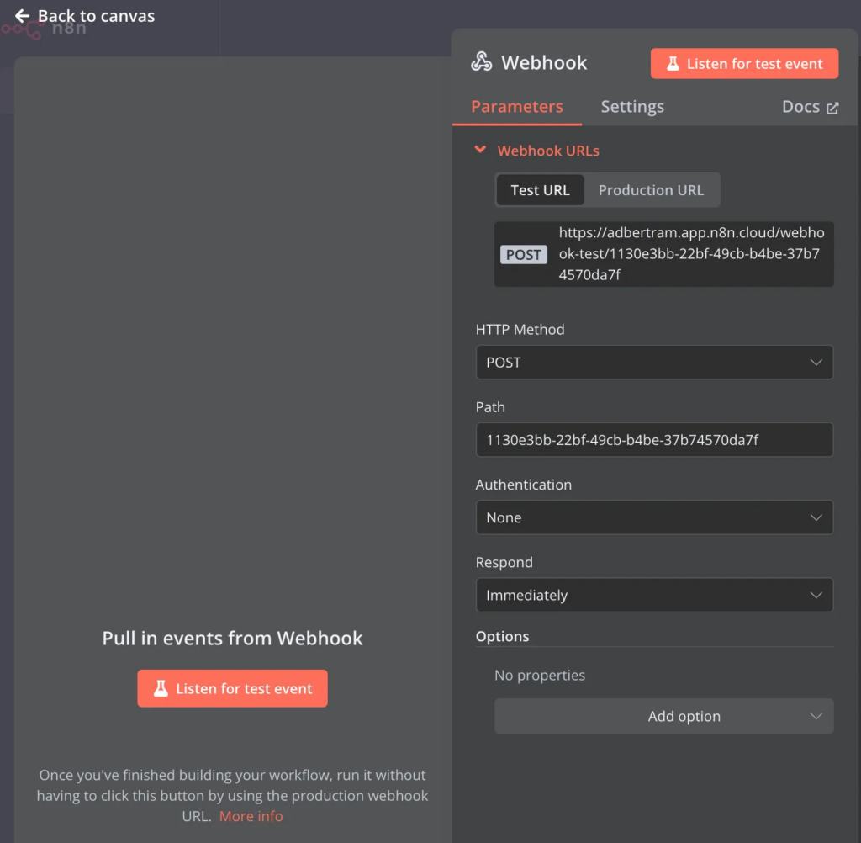Switch to the Parameters tab
The width and height of the screenshot is (861, 843).
pos(517,107)
